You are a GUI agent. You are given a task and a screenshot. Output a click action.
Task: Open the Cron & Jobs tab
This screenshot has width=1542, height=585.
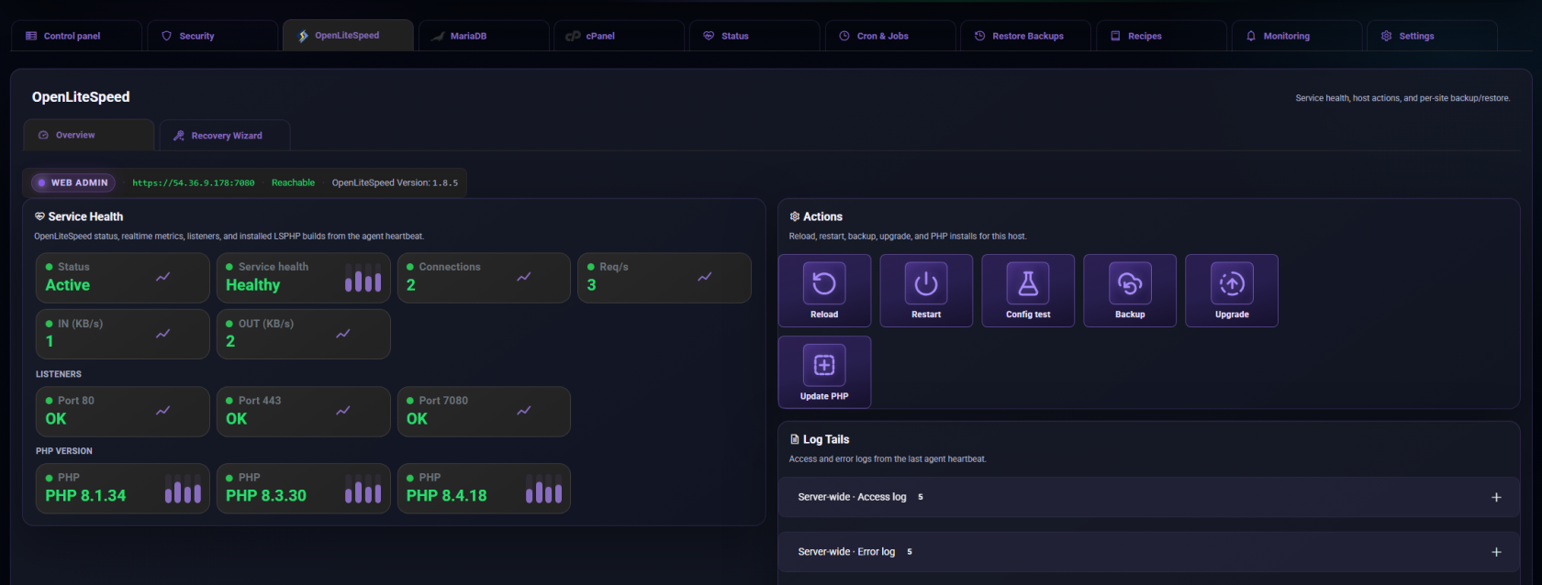890,36
